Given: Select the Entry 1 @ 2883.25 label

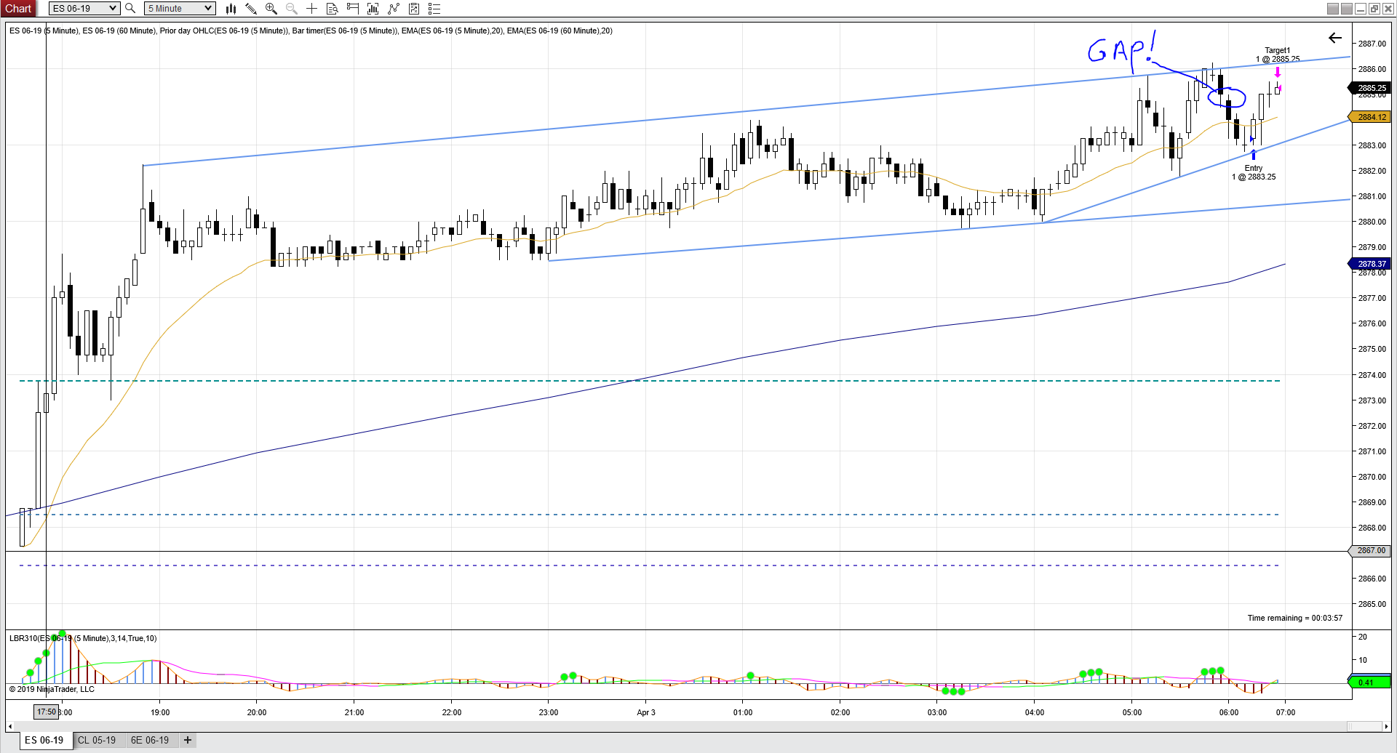Looking at the screenshot, I should (x=1254, y=172).
